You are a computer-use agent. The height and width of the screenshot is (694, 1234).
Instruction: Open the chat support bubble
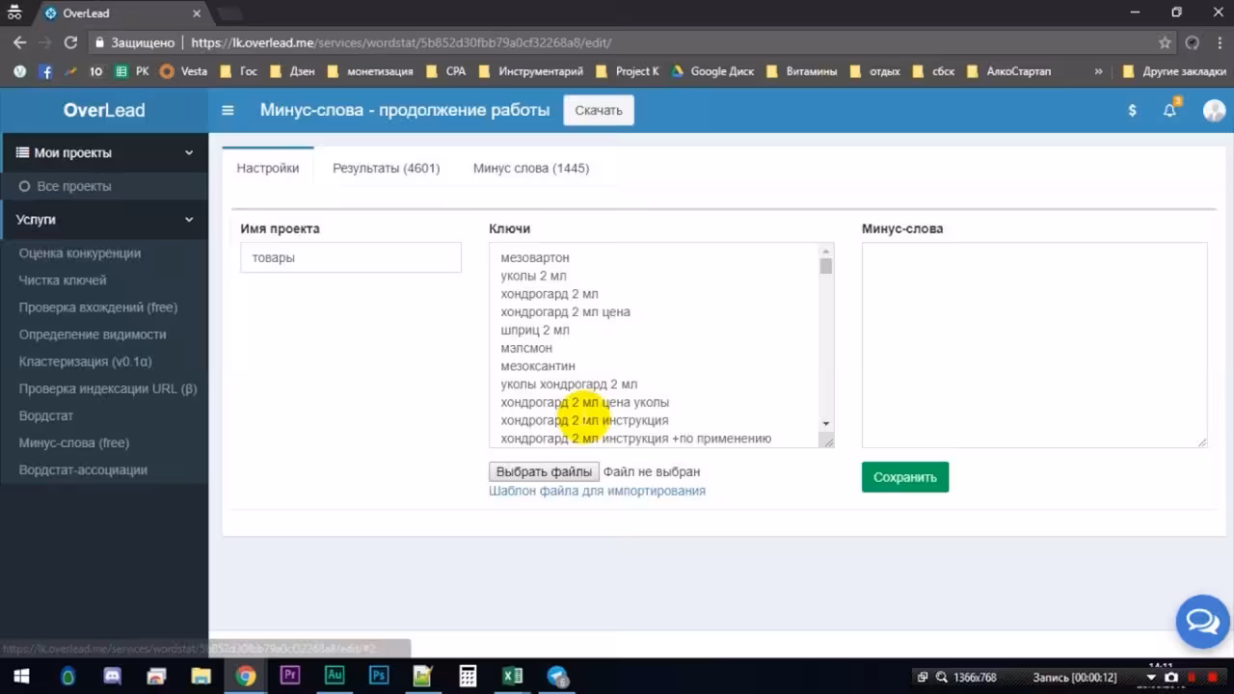click(1202, 622)
